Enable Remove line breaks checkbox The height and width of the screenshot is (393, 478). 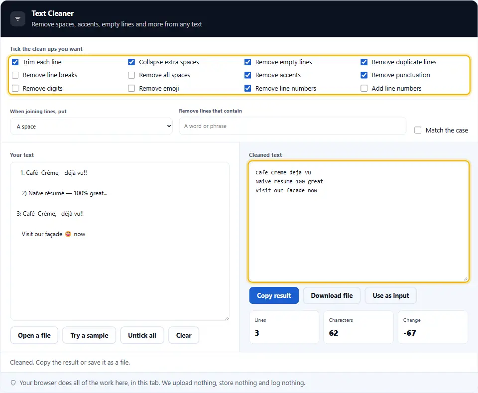[15, 75]
